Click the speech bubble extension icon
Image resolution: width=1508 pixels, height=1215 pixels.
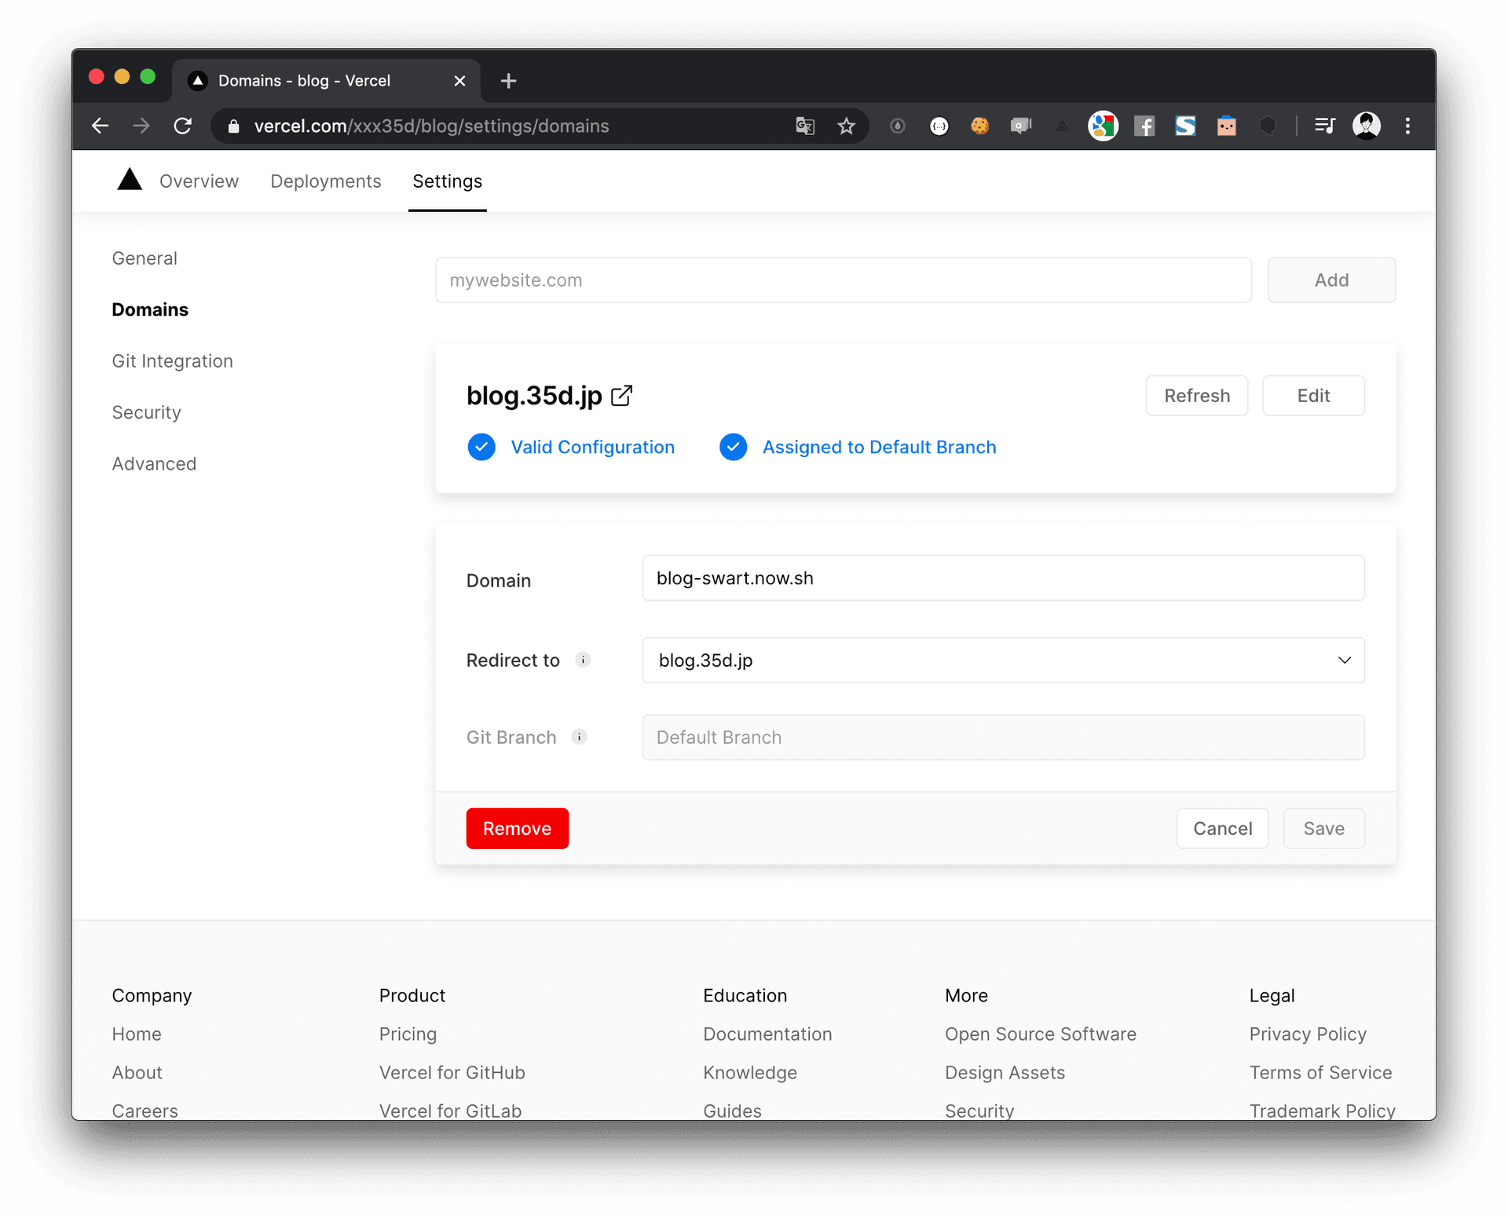(x=1020, y=126)
